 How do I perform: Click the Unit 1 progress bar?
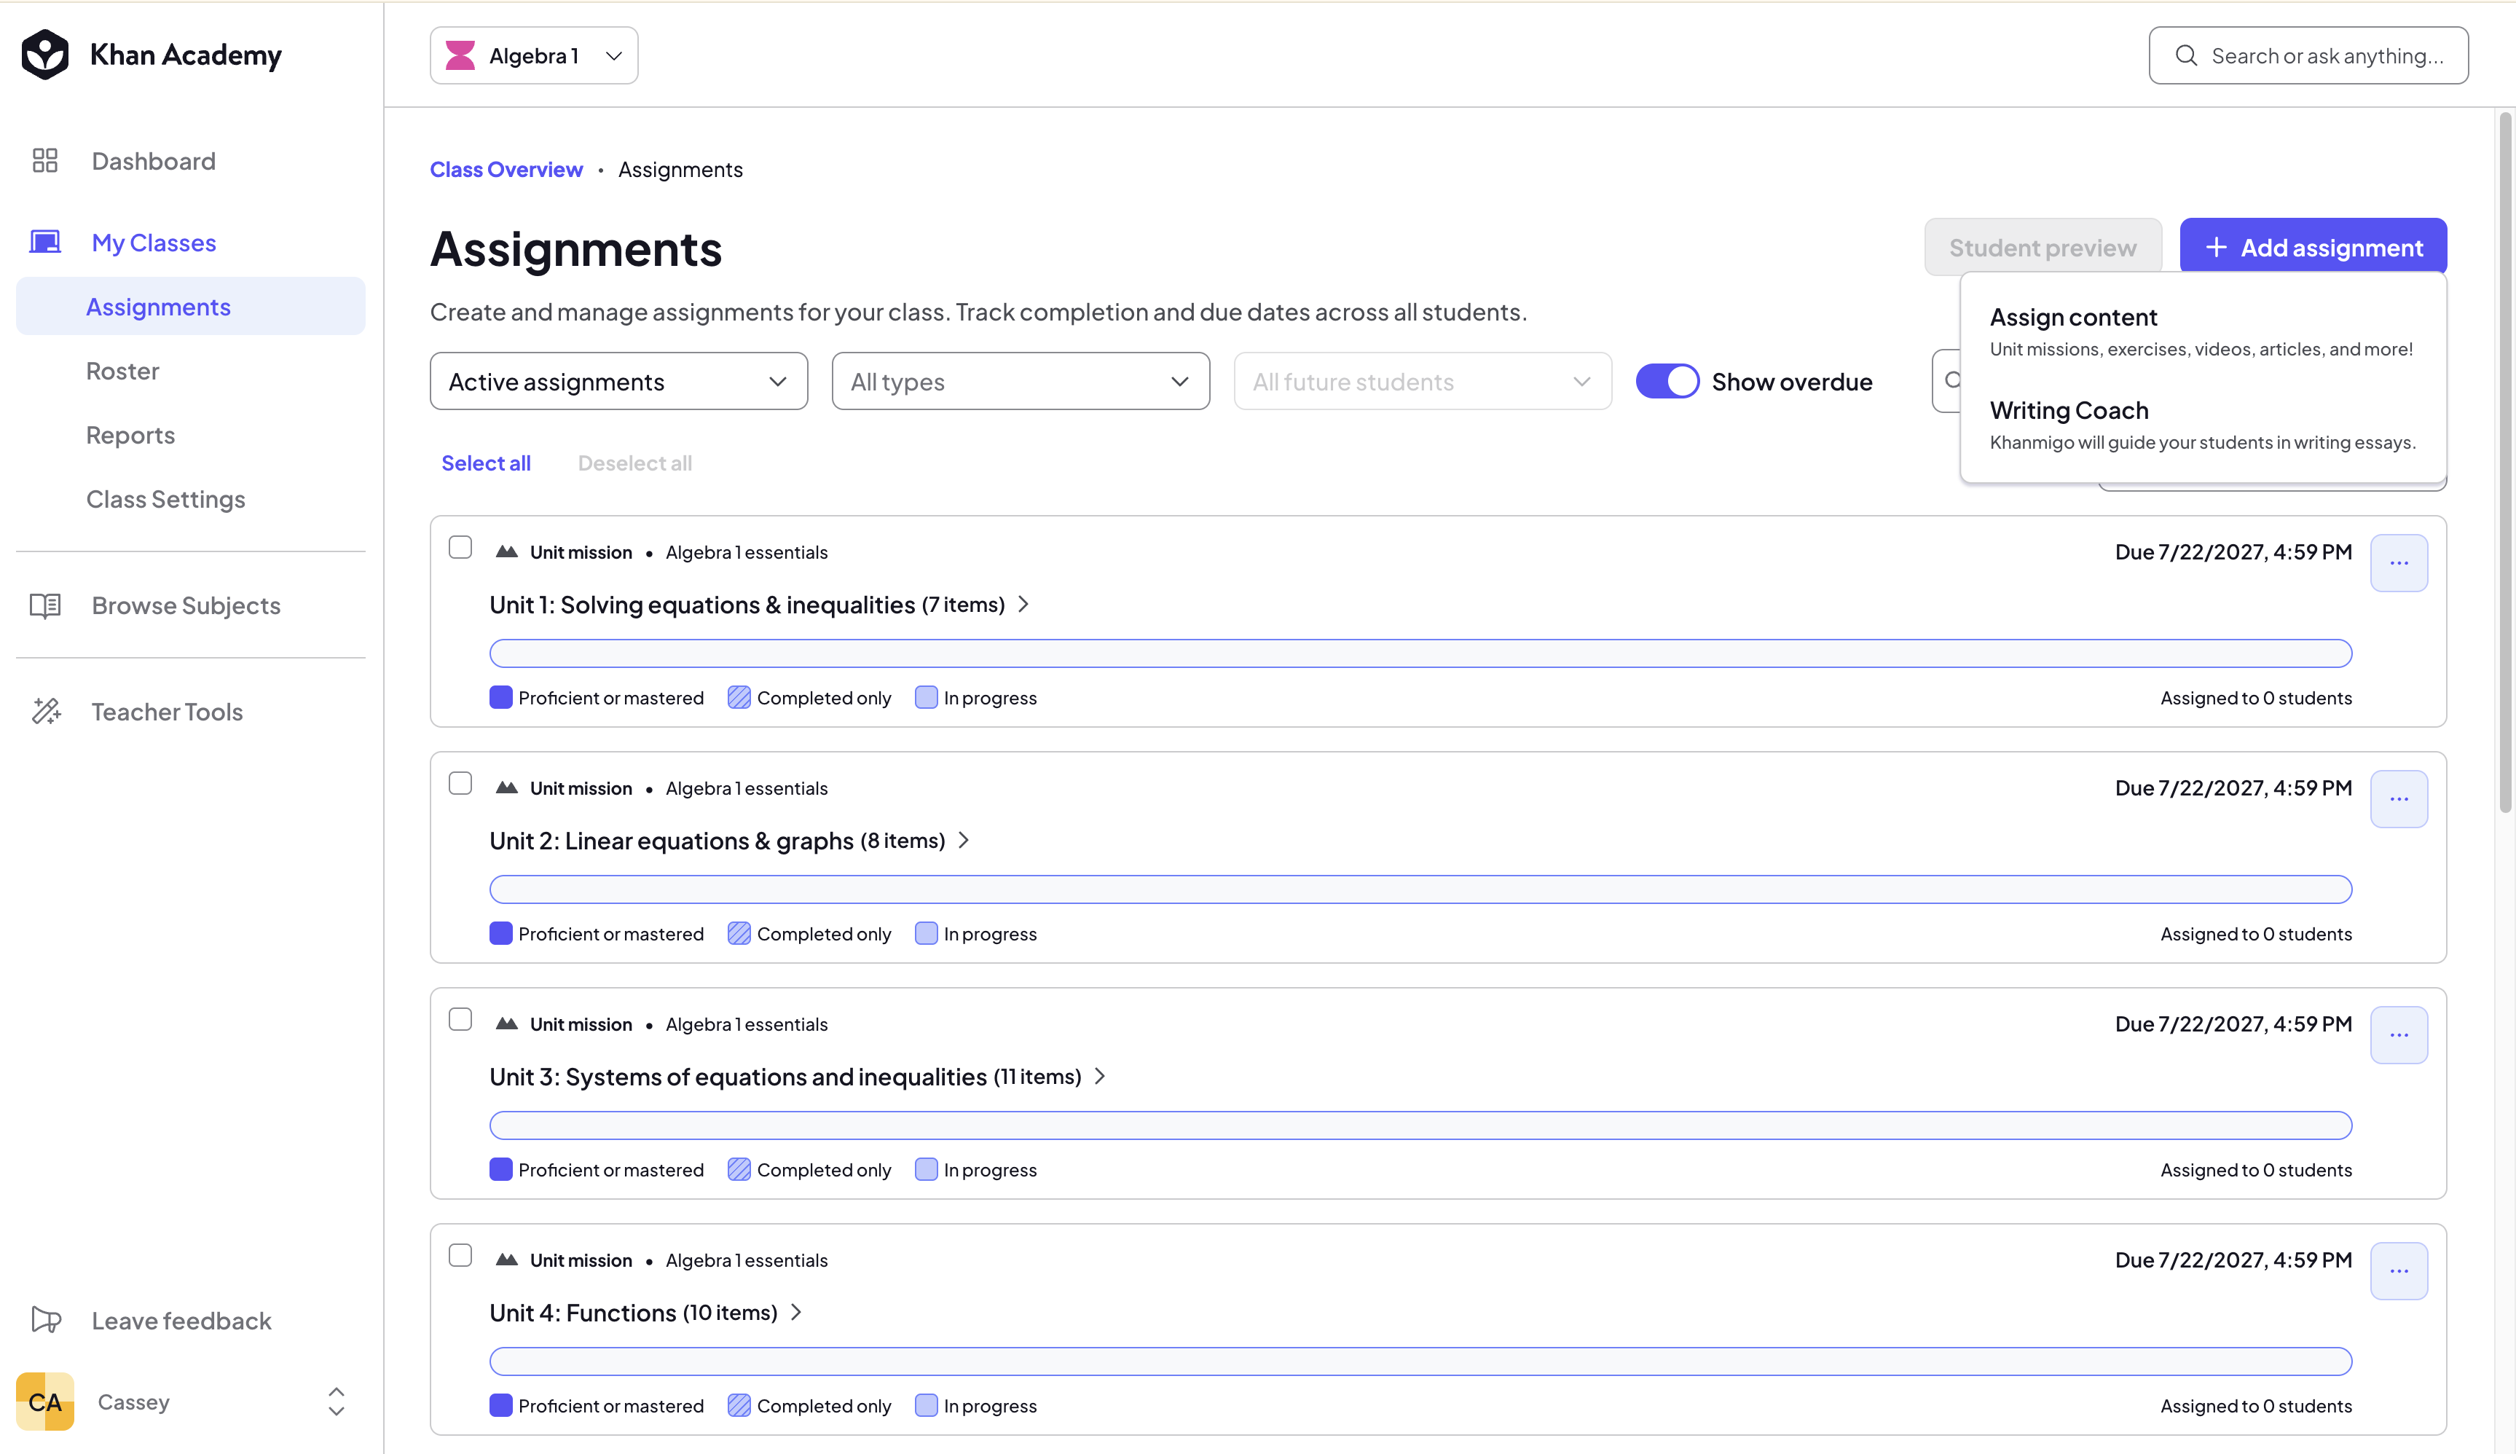pyautogui.click(x=1420, y=653)
